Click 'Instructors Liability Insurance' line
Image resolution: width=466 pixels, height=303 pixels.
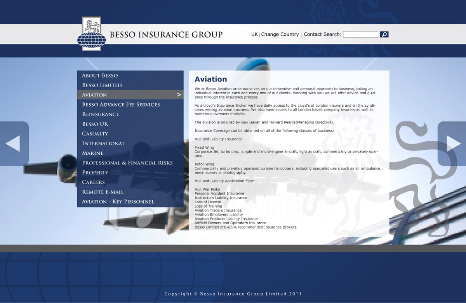click(221, 197)
